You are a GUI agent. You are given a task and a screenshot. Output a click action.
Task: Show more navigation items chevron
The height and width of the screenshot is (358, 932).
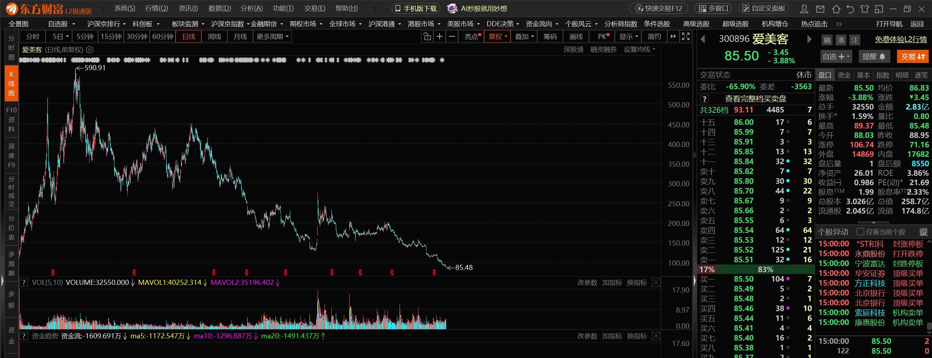click(x=839, y=24)
